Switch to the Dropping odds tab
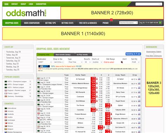The height and width of the screenshot is (133, 166). coord(45,55)
